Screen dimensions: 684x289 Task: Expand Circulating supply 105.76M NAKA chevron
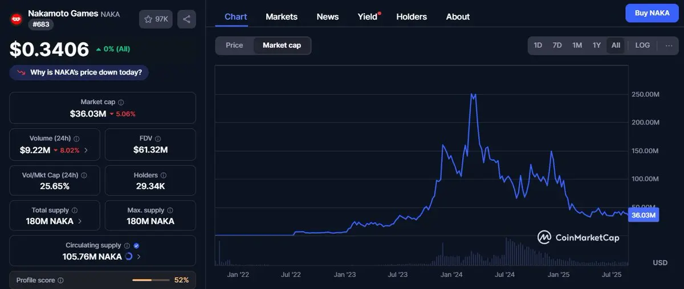point(139,257)
